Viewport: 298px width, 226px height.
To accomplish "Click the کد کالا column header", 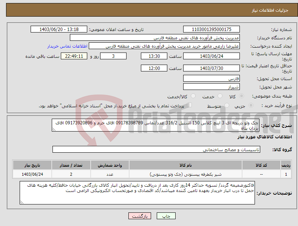I will pyautogui.click(x=261, y=165).
